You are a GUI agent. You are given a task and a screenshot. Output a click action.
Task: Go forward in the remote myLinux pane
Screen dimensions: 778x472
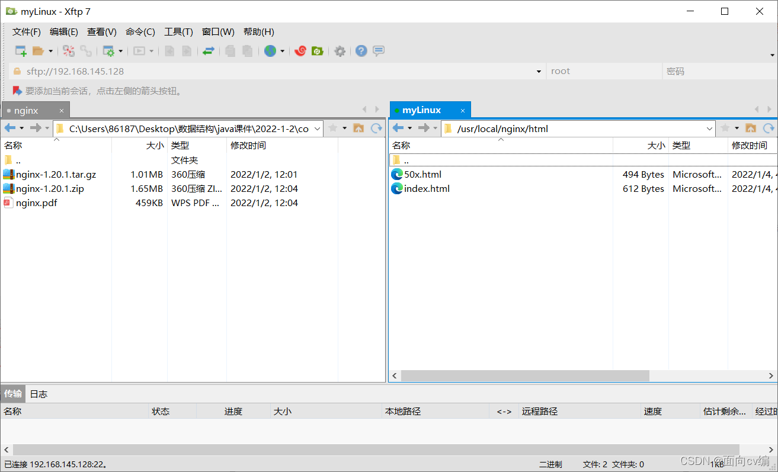[x=424, y=128]
